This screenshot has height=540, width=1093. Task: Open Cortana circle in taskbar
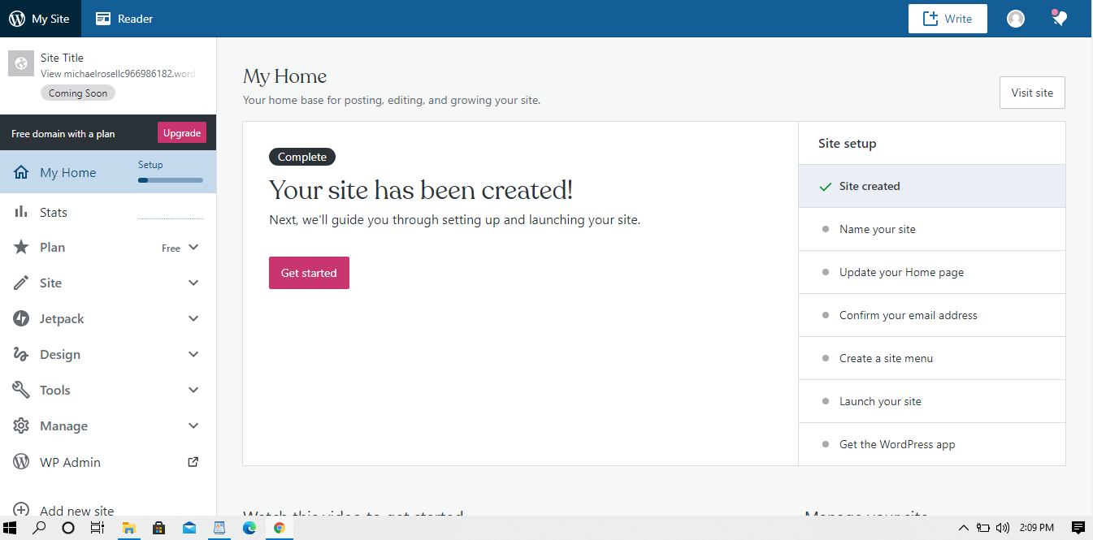tap(68, 528)
